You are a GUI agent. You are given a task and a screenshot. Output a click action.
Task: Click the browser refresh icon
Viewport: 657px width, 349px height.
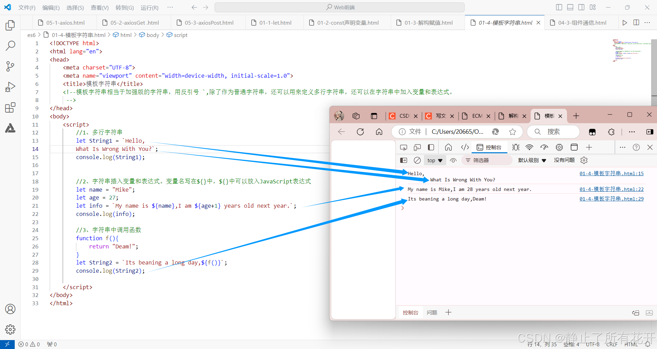(360, 132)
